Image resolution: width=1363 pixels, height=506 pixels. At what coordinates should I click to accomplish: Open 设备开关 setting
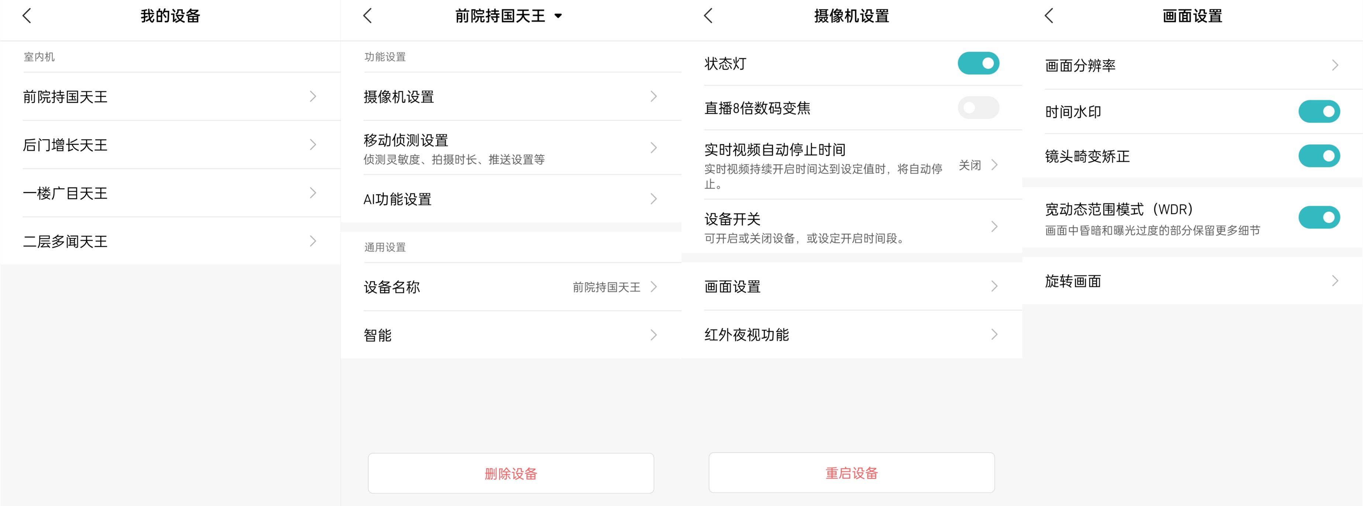852,227
